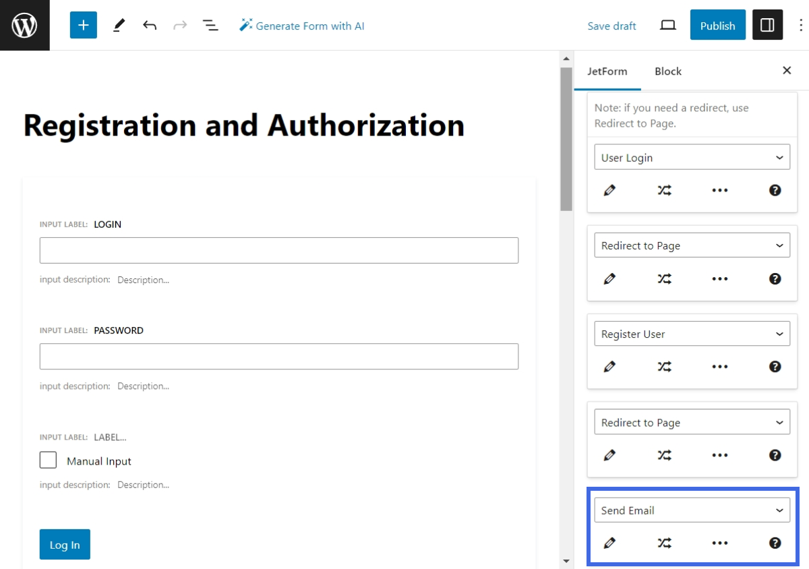Viewport: 809px width, 569px height.
Task: Click the WordPress logo icon
Action: pyautogui.click(x=24, y=25)
